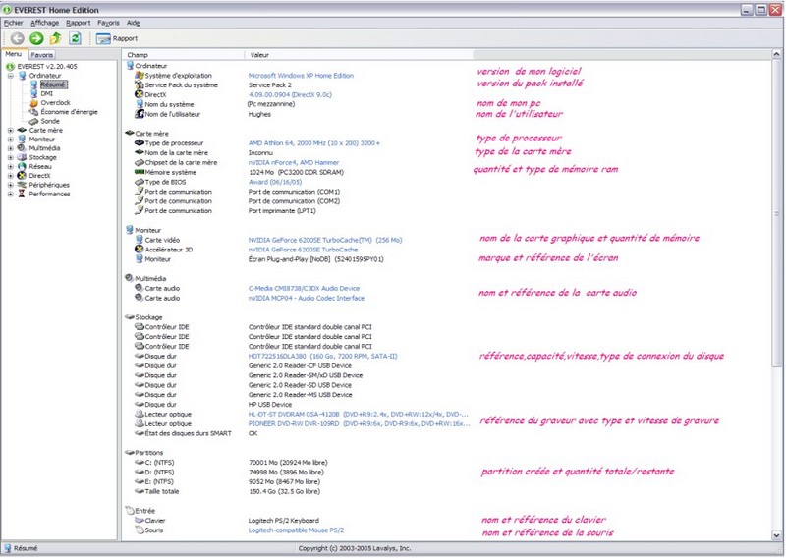This screenshot has height=558, width=786.
Task: Select the 1024 Mo (PC3200 DDR SDRAM) value
Action: click(x=296, y=172)
